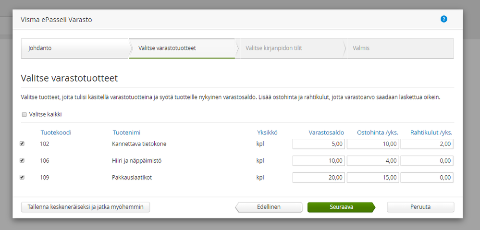Click product code 102
Viewport: 480px width, 230px height.
pyautogui.click(x=44, y=144)
